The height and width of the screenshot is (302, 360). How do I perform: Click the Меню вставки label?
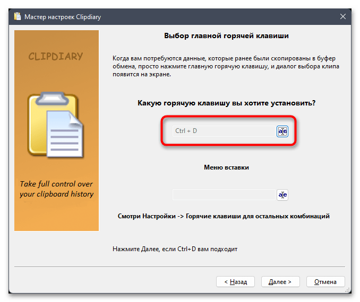click(226, 167)
